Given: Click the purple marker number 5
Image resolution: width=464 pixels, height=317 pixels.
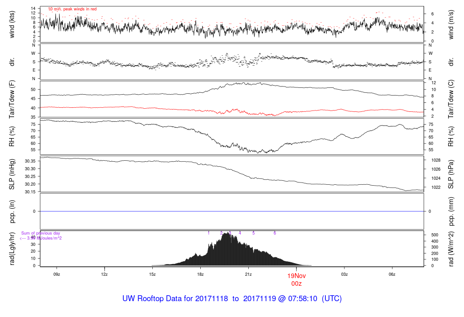Looking at the screenshot, I should click(254, 233).
